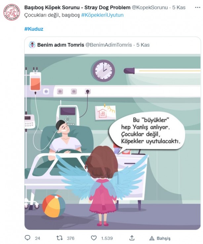Open the "Başıboş Köpek Sorunu - Stray Dog Problem" account name
The width and height of the screenshot is (203, 244).
tap(77, 7)
